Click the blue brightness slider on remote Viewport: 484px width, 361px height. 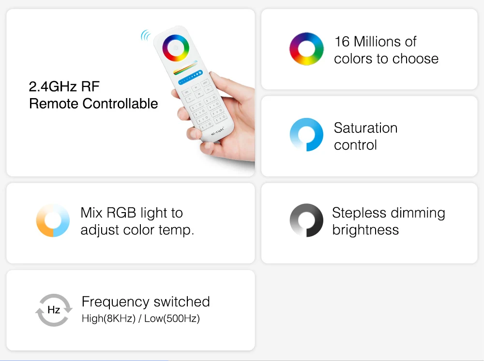coord(190,77)
